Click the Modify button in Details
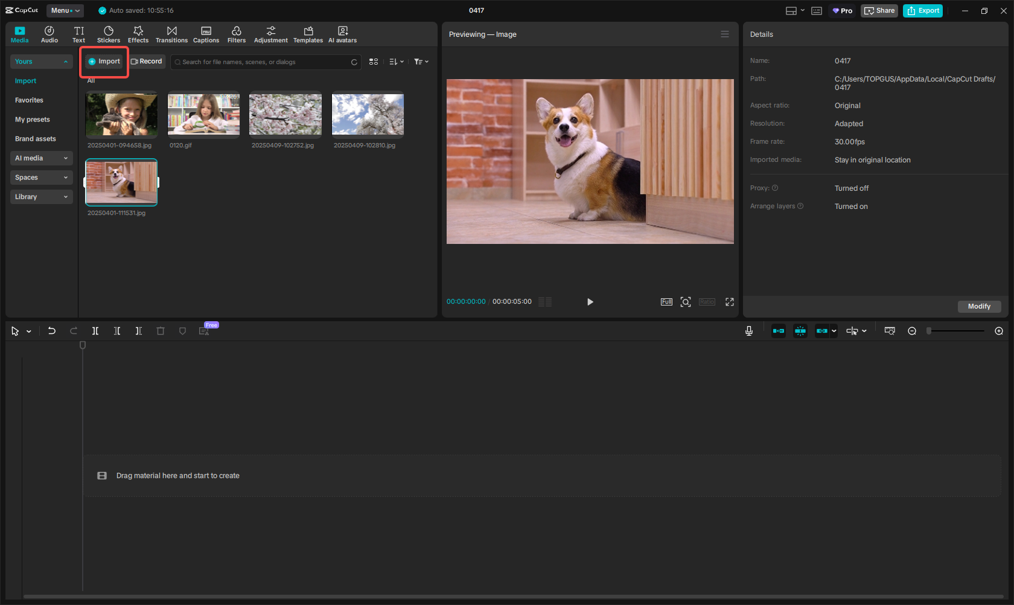This screenshot has width=1014, height=605. point(979,306)
